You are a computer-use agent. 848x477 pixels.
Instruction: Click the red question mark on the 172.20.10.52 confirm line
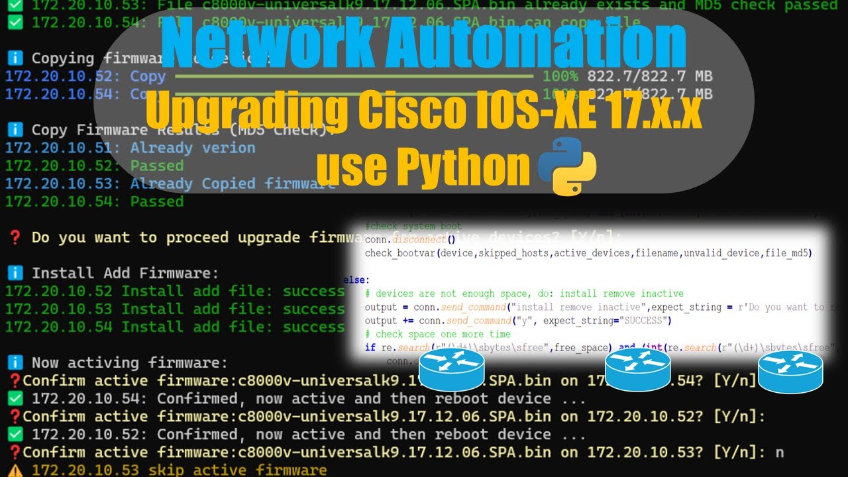[x=15, y=417]
